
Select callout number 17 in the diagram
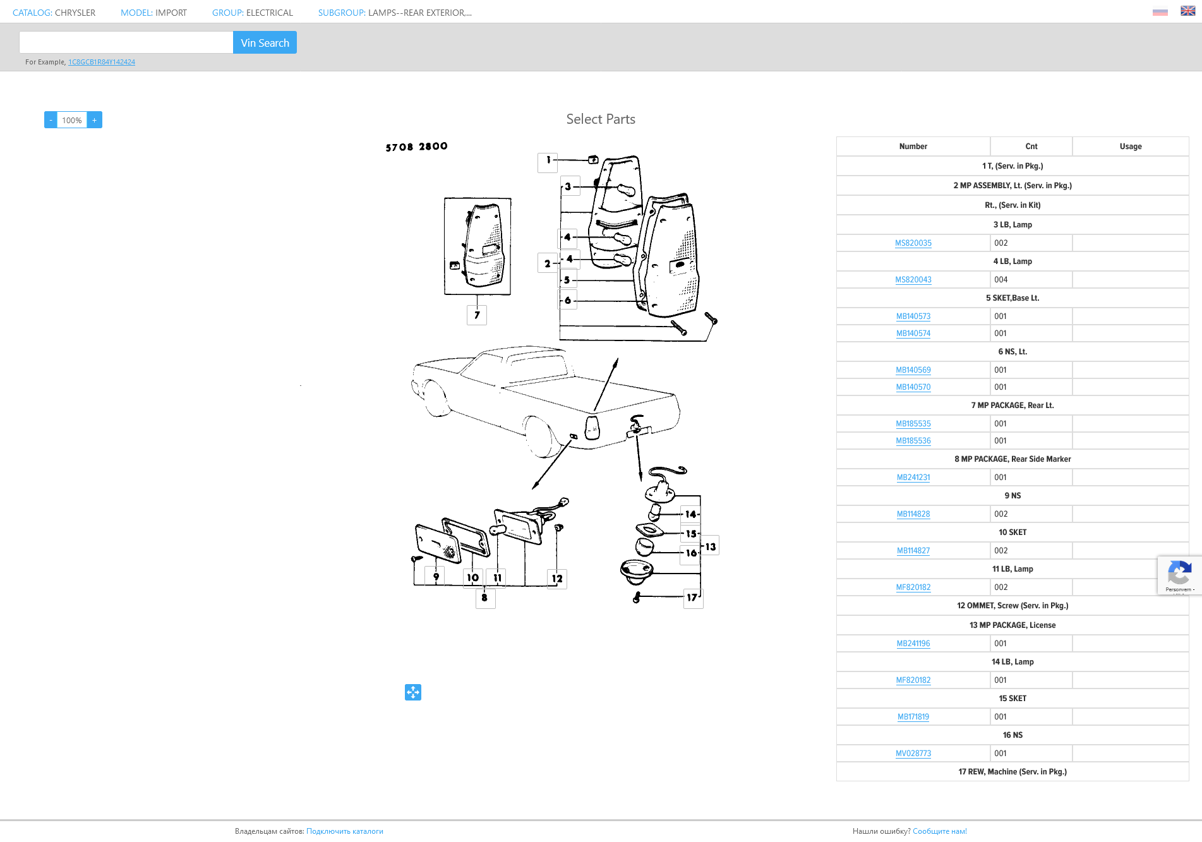[x=693, y=598]
